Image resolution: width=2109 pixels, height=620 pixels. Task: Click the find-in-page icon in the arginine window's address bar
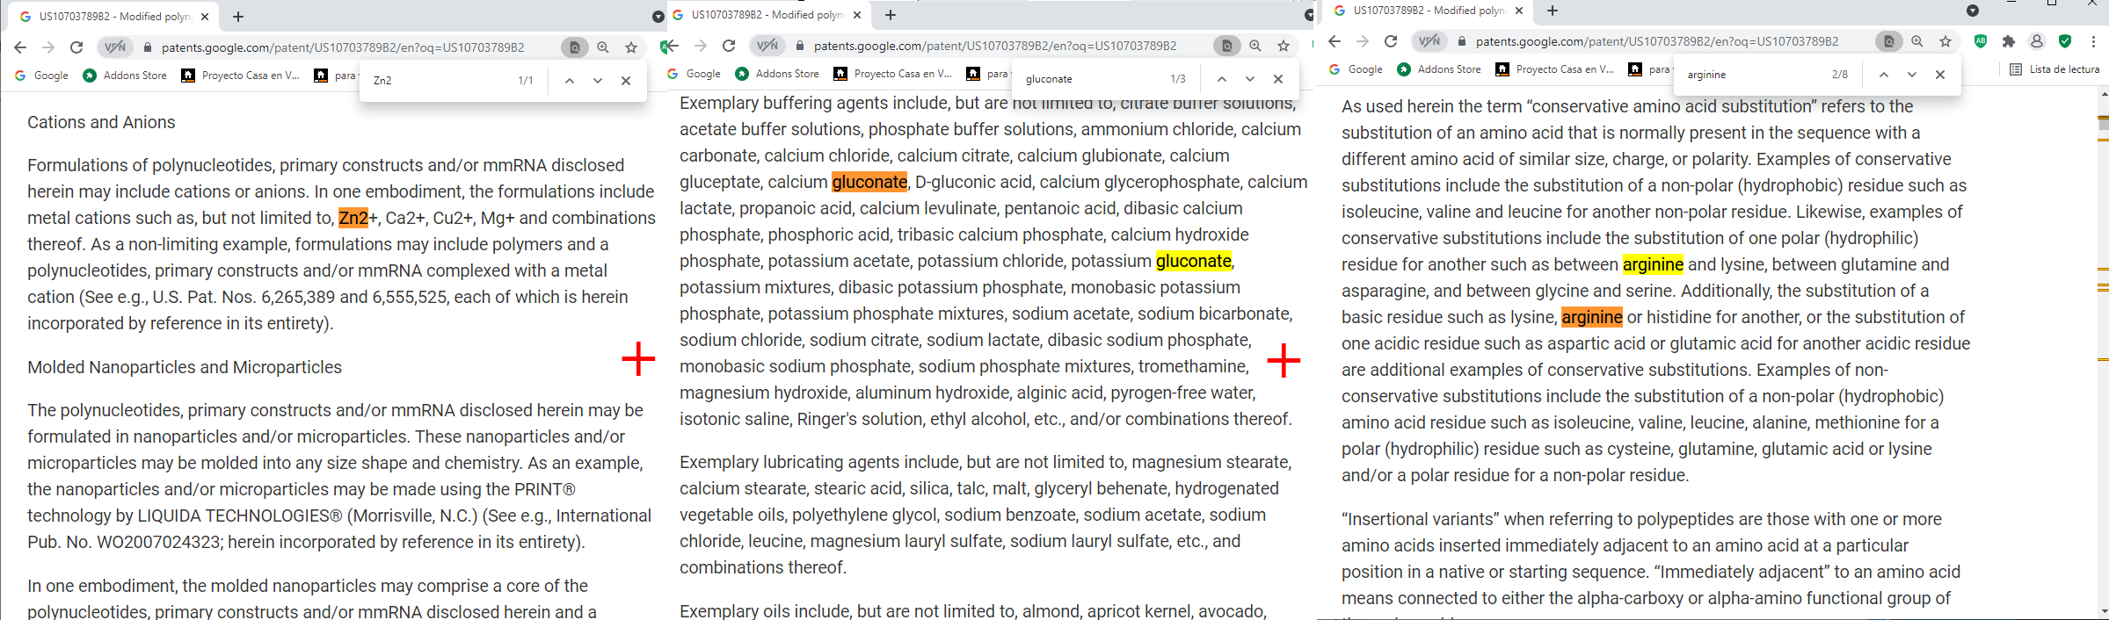(x=1888, y=41)
